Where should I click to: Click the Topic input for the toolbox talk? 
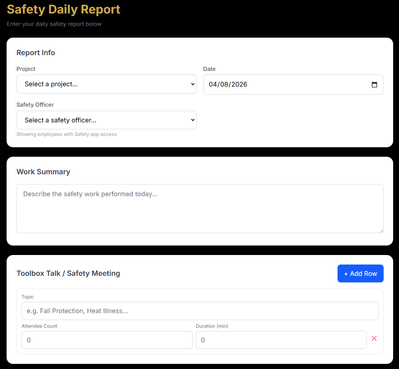click(200, 311)
